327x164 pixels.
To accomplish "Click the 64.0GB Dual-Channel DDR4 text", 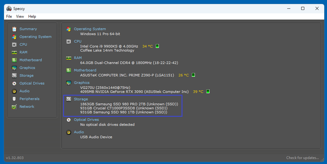I will 129,63.
